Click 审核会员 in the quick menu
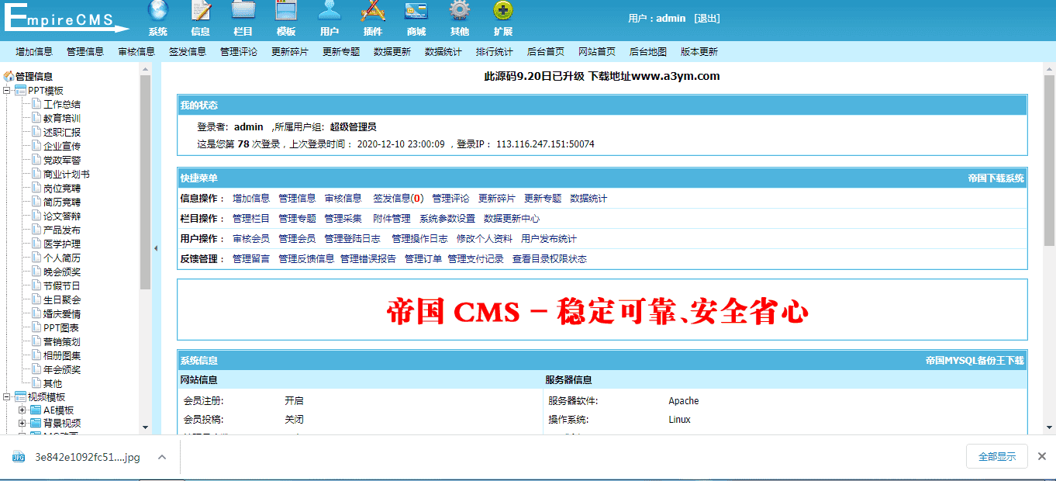 point(251,239)
